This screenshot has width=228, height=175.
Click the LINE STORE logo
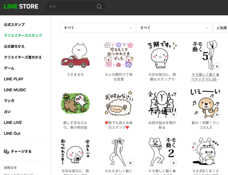click(21, 7)
